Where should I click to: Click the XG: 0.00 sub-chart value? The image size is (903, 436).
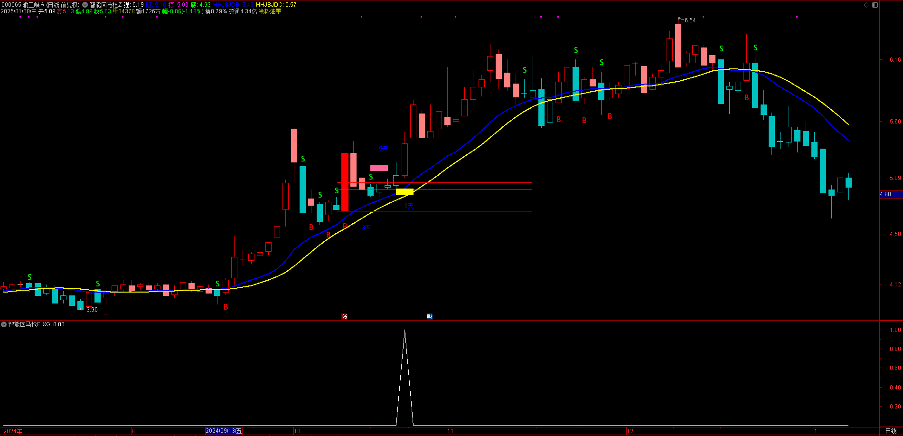pyautogui.click(x=53, y=324)
